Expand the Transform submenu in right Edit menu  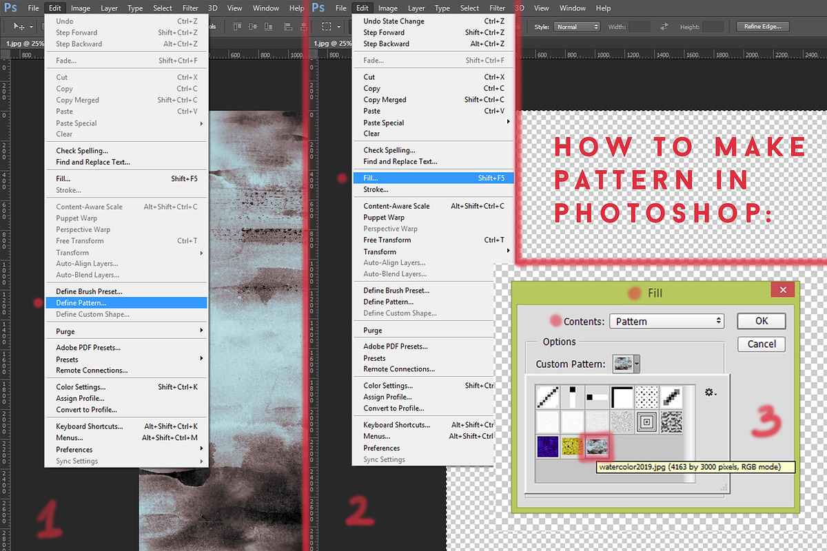tap(433, 251)
